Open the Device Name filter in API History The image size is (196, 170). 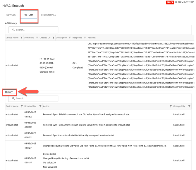pos(21,38)
